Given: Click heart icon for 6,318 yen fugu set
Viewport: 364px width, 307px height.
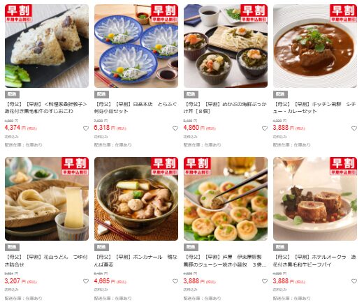Looking at the screenshot, I should tap(175, 128).
